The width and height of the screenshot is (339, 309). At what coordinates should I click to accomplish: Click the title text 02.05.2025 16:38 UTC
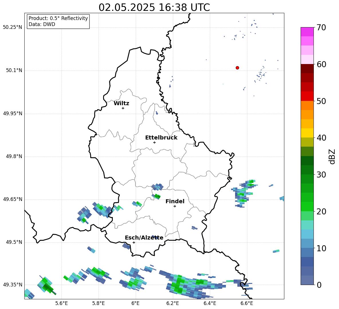pos(154,7)
